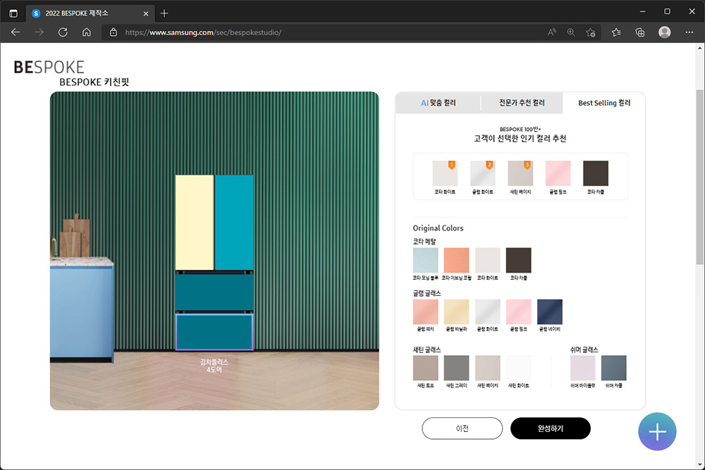
Task: Choose the 글램 네이비 swatch
Action: pyautogui.click(x=549, y=312)
